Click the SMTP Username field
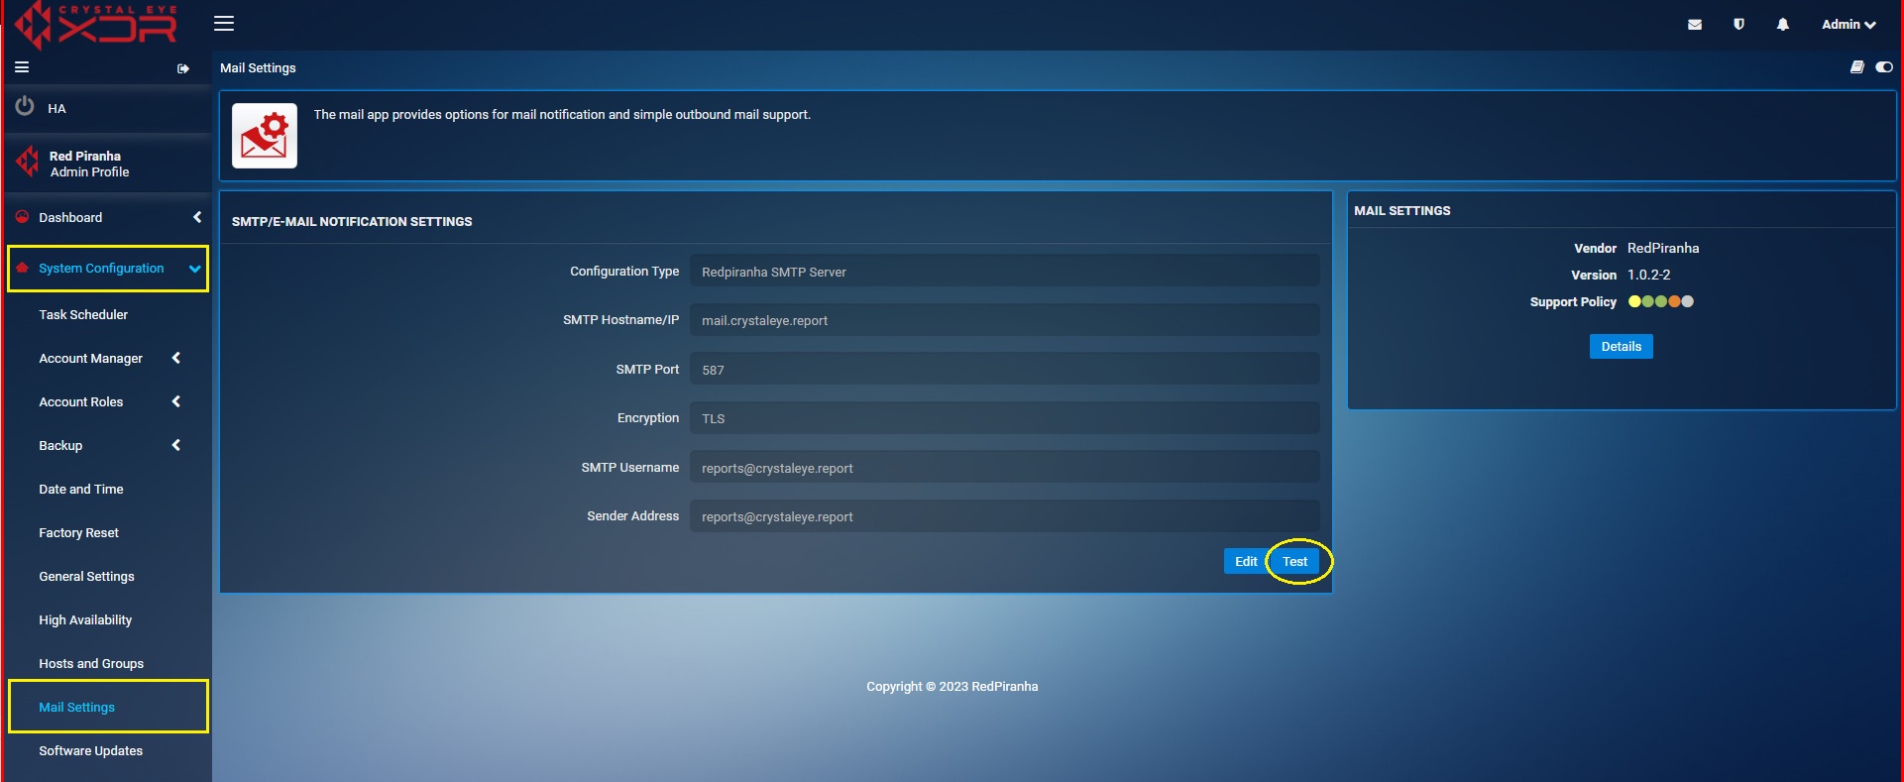This screenshot has width=1904, height=782. pos(1004,467)
